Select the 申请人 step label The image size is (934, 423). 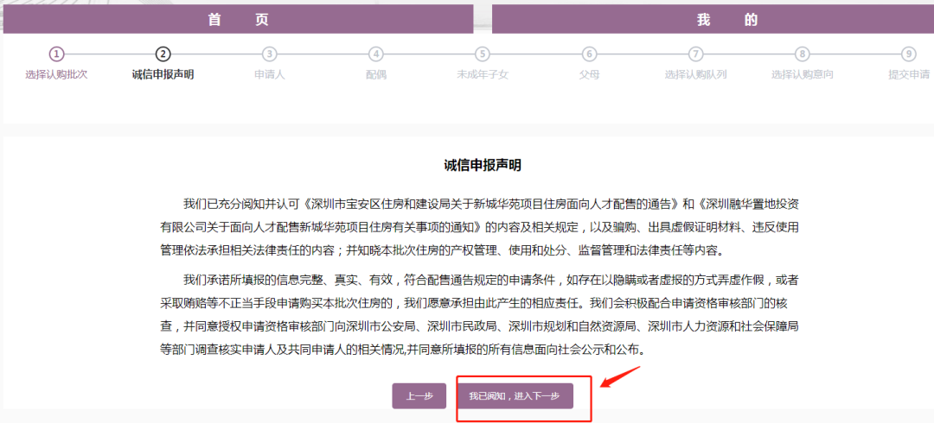[x=269, y=75]
